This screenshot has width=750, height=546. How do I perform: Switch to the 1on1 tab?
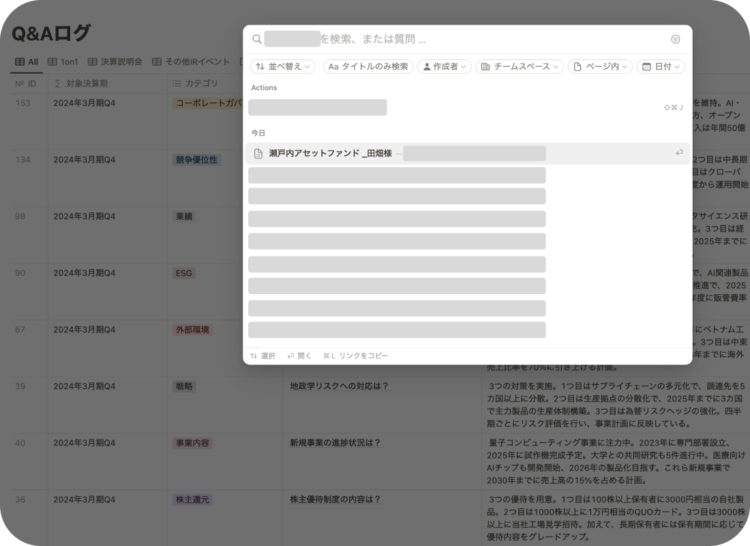point(63,61)
